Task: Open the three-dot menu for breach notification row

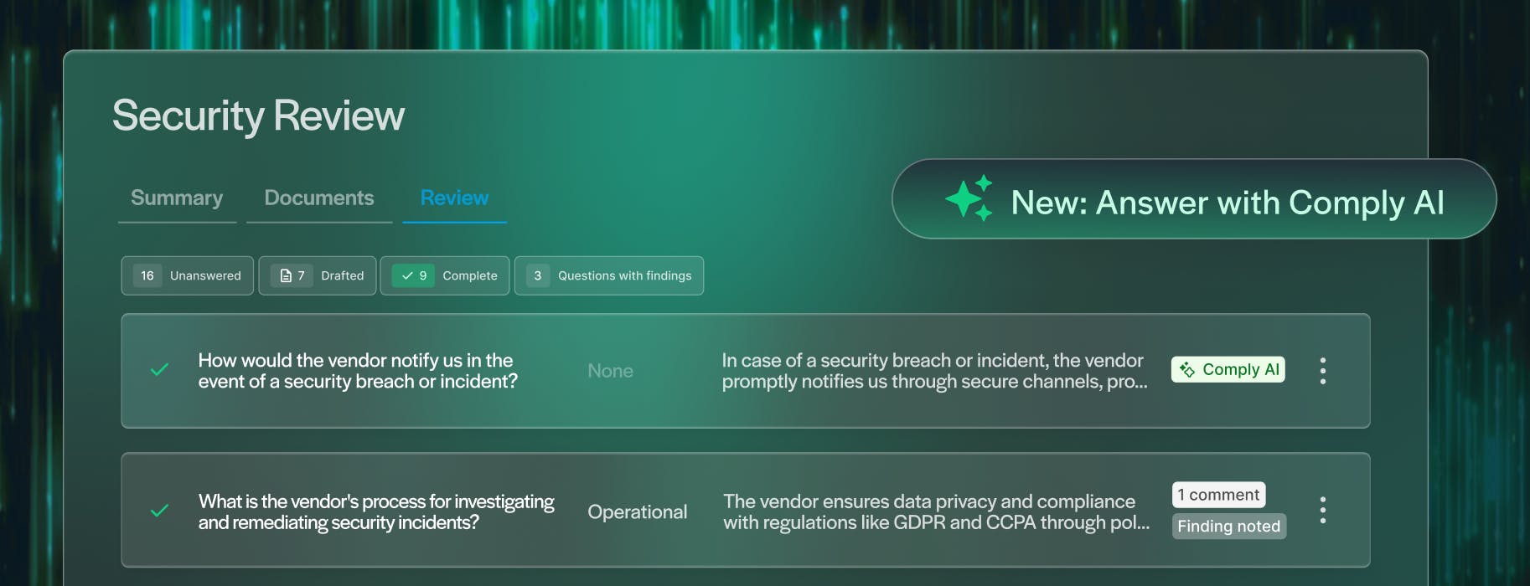Action: pyautogui.click(x=1322, y=371)
